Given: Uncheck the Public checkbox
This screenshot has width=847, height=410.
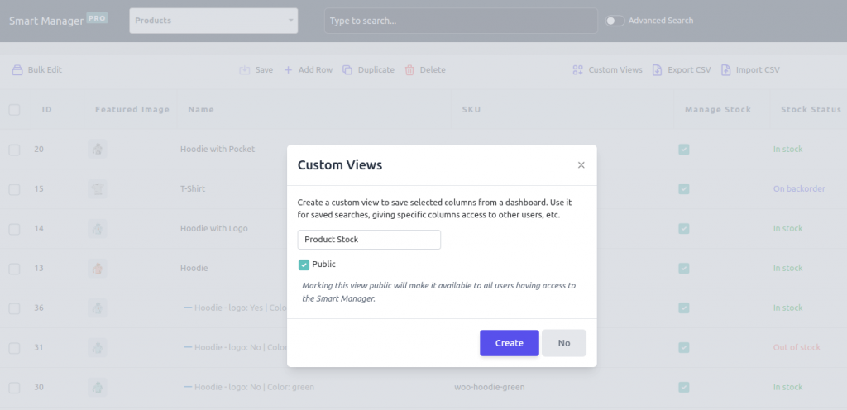Looking at the screenshot, I should coord(304,265).
